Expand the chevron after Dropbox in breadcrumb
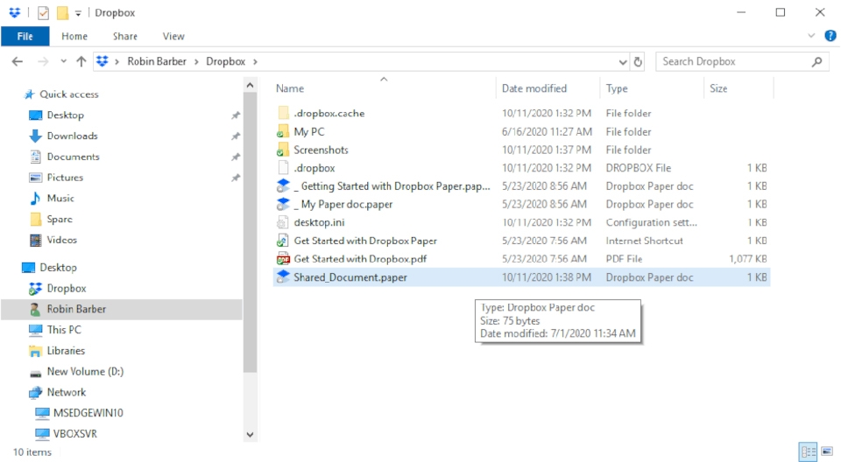This screenshot has width=841, height=462. [255, 61]
